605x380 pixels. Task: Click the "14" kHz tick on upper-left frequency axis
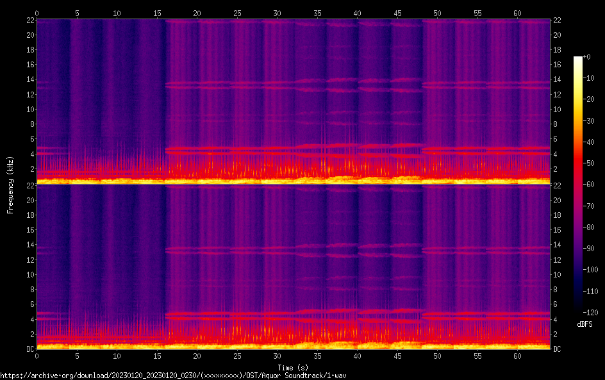[x=28, y=79]
